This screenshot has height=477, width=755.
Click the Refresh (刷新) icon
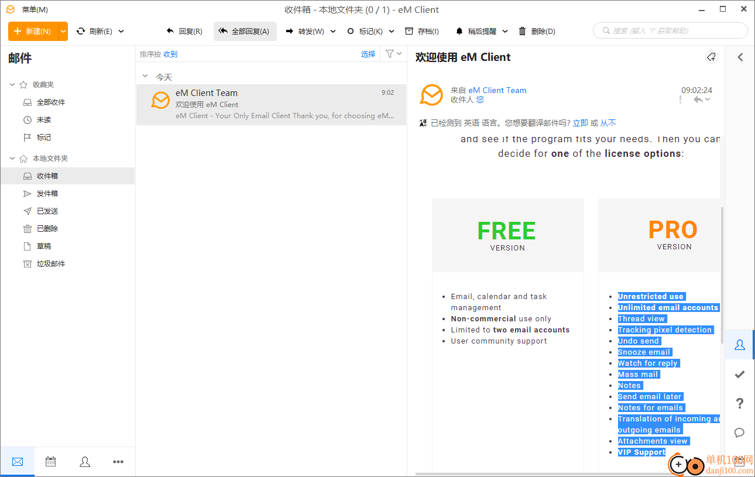click(81, 31)
